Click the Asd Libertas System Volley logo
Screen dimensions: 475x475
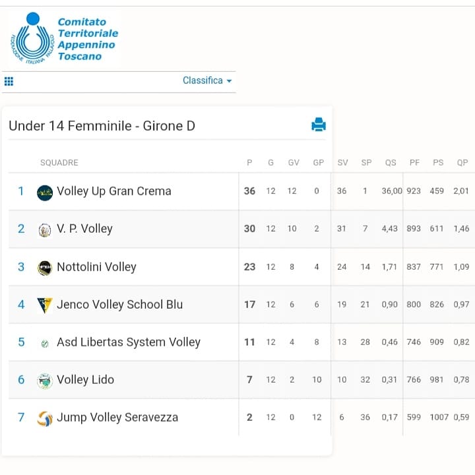(45, 344)
